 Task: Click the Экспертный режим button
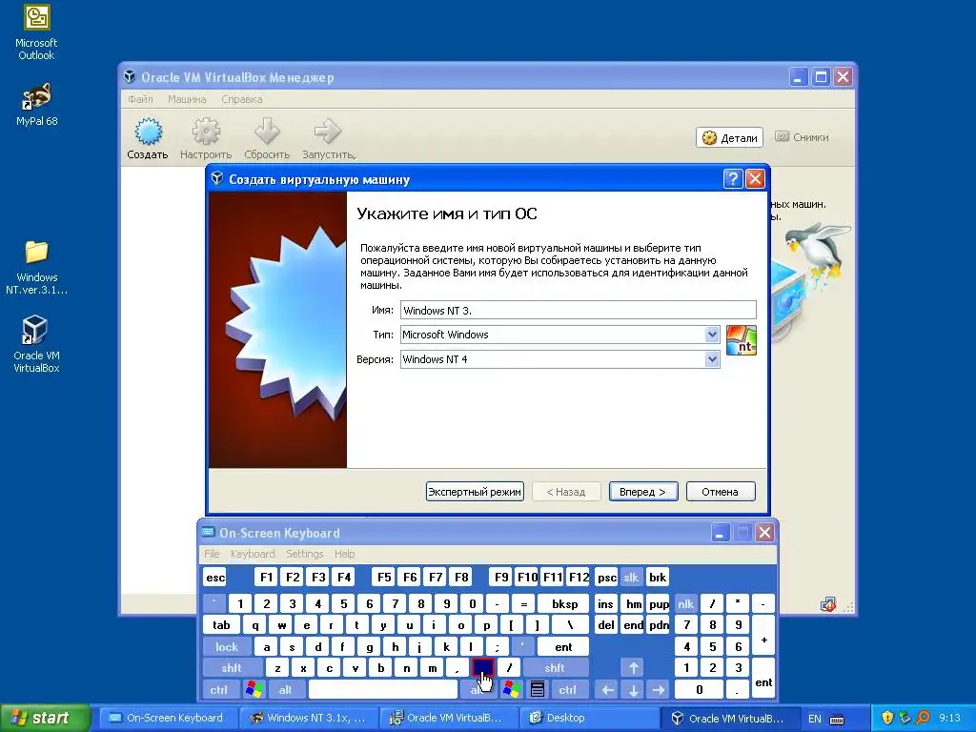(475, 492)
